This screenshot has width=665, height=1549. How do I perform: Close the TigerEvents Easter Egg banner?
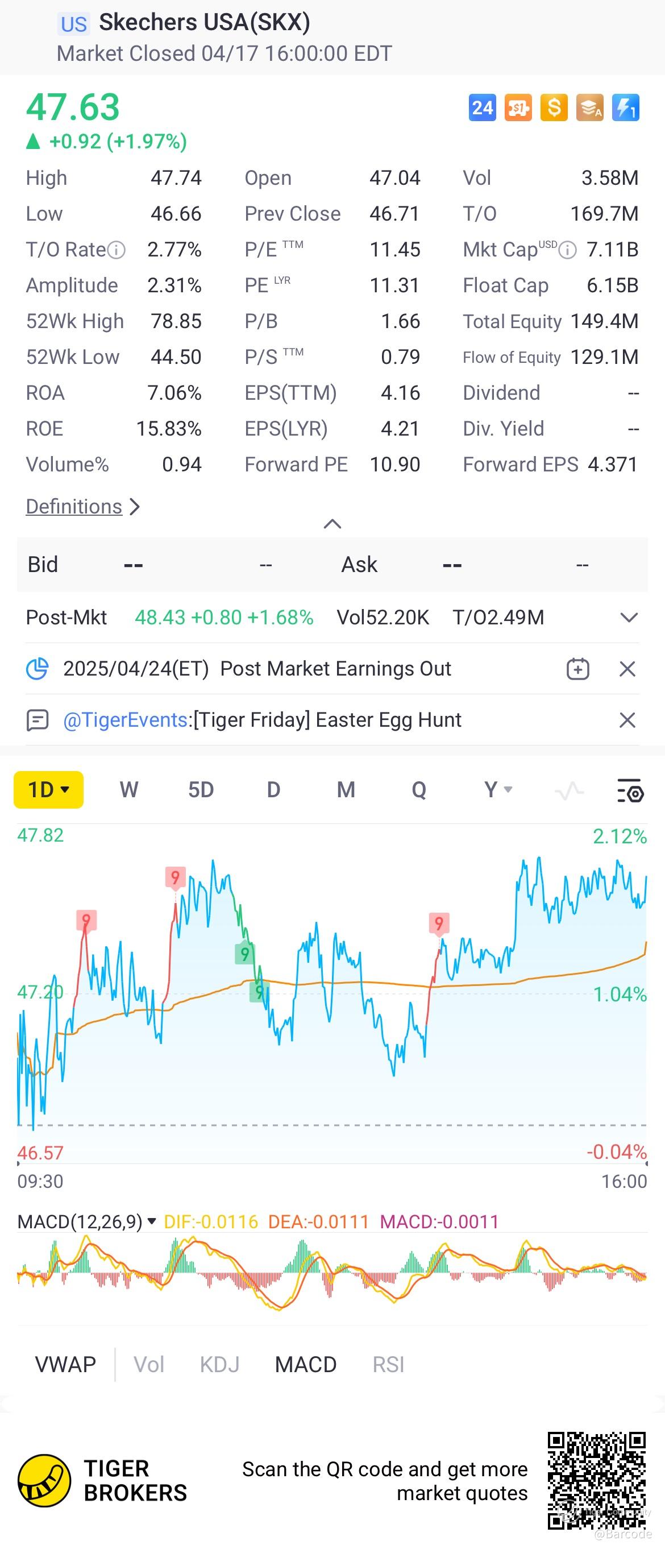click(627, 720)
